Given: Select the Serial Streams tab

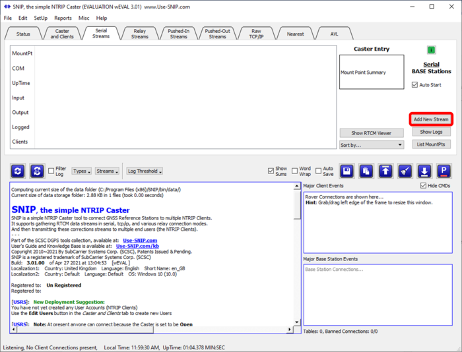Looking at the screenshot, I should [x=101, y=33].
